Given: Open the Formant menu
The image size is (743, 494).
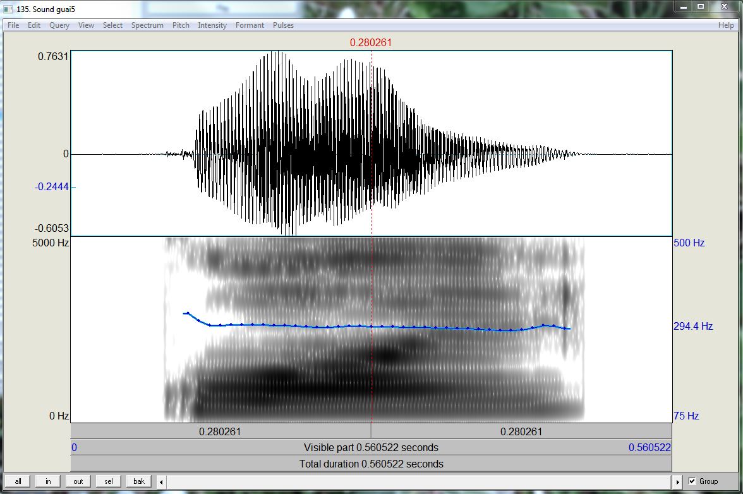Looking at the screenshot, I should click(x=249, y=25).
